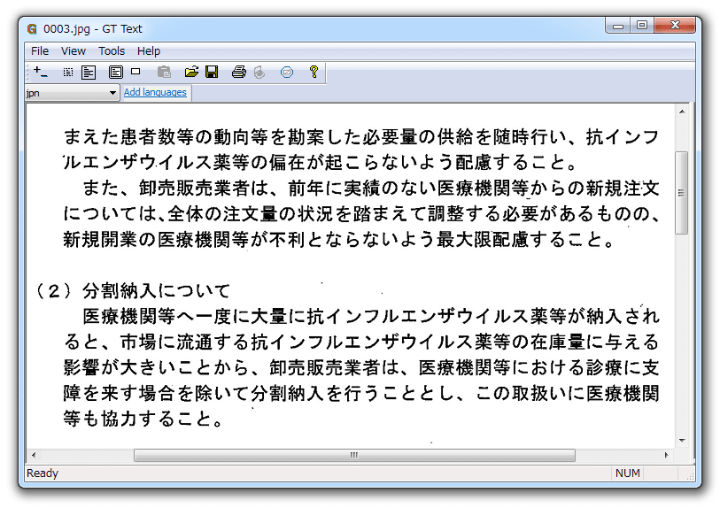720x508 pixels.
Task: Click the last line 等も協力すること。
Action: point(144,419)
